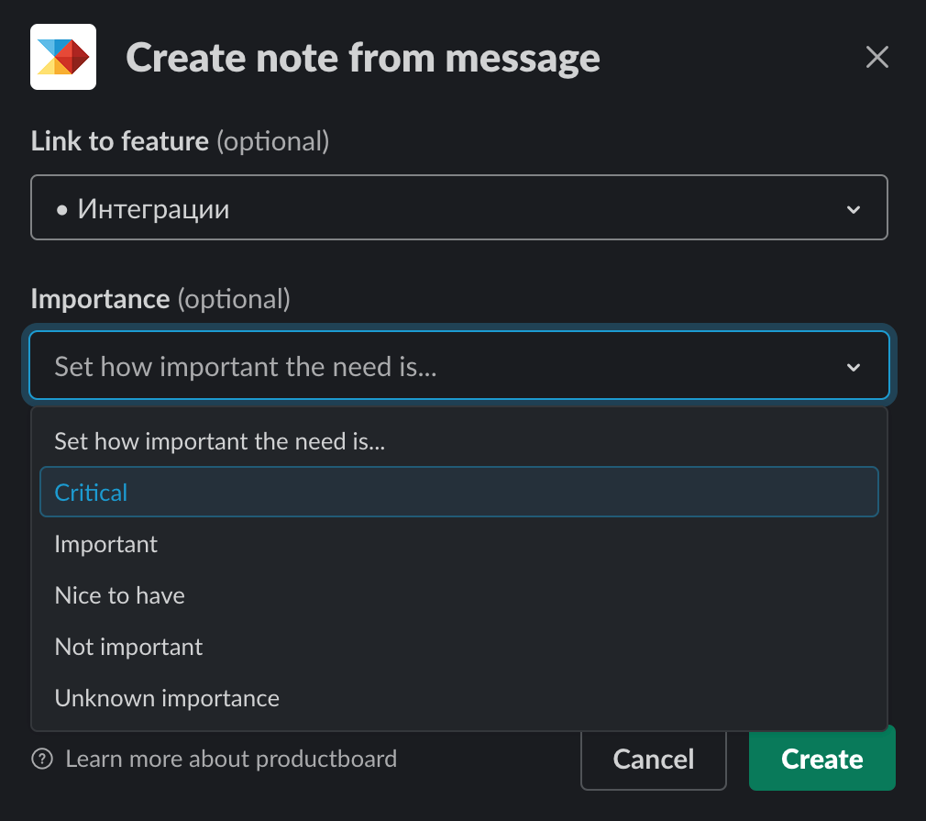Click the green Create button
The image size is (926, 821).
[821, 759]
